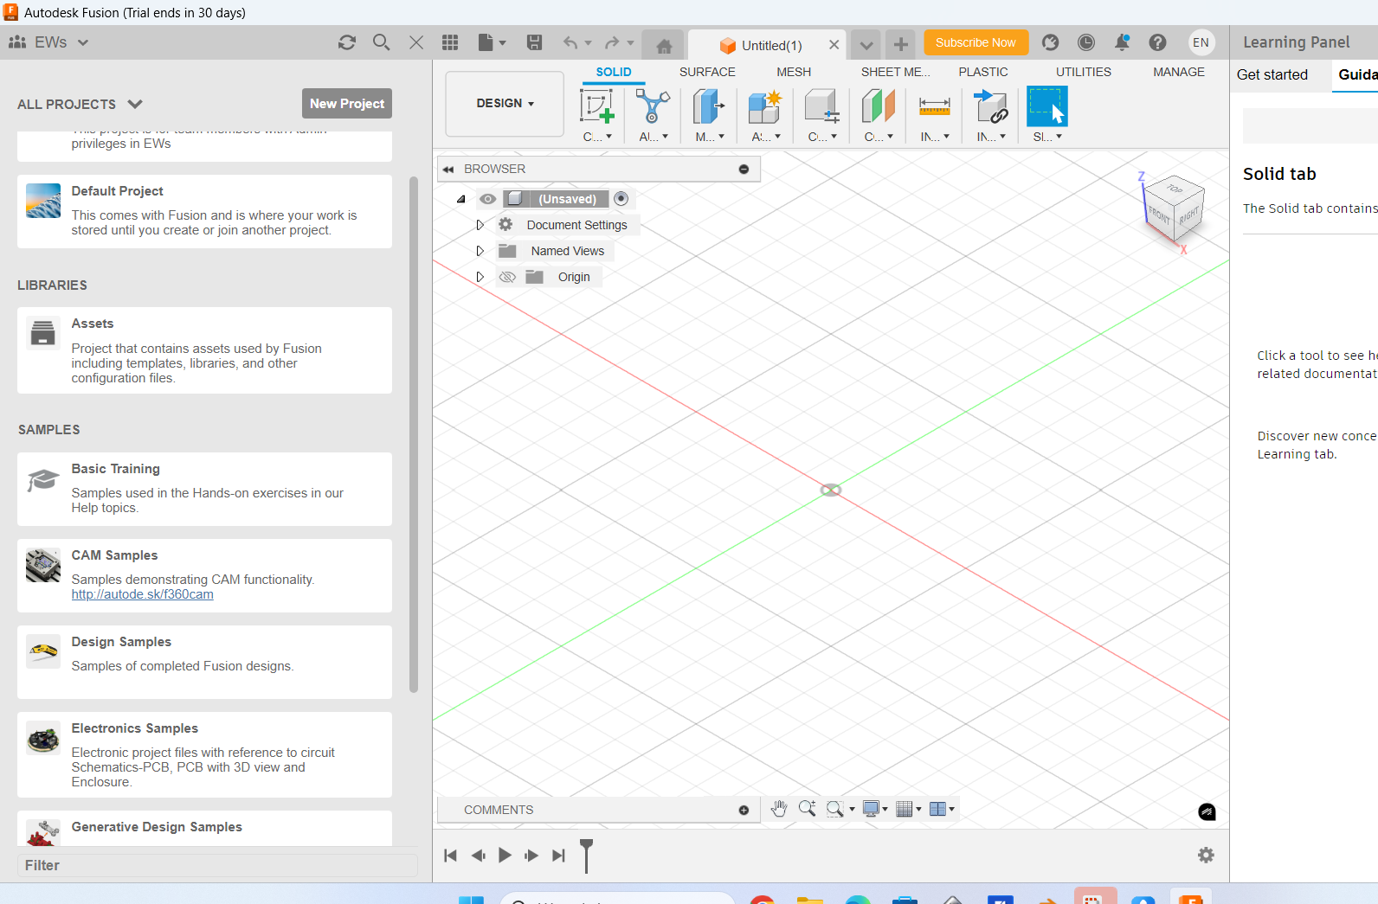1378x904 pixels.
Task: Activate the Unsaved component radio button
Action: pyautogui.click(x=621, y=199)
